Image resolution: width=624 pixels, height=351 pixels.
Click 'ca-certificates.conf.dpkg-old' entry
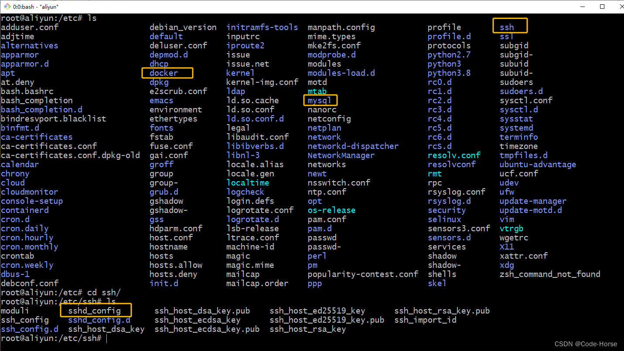[71, 155]
